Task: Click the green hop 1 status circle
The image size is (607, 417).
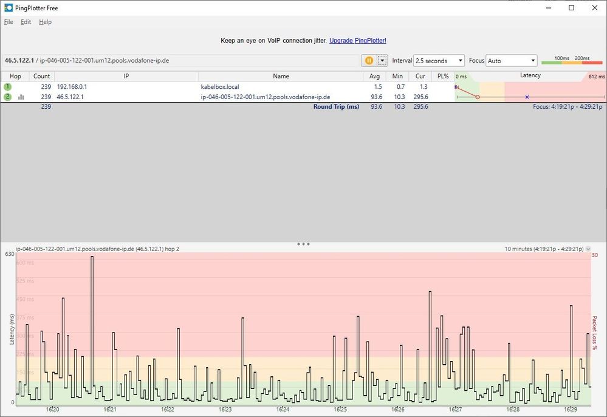Action: 7,87
